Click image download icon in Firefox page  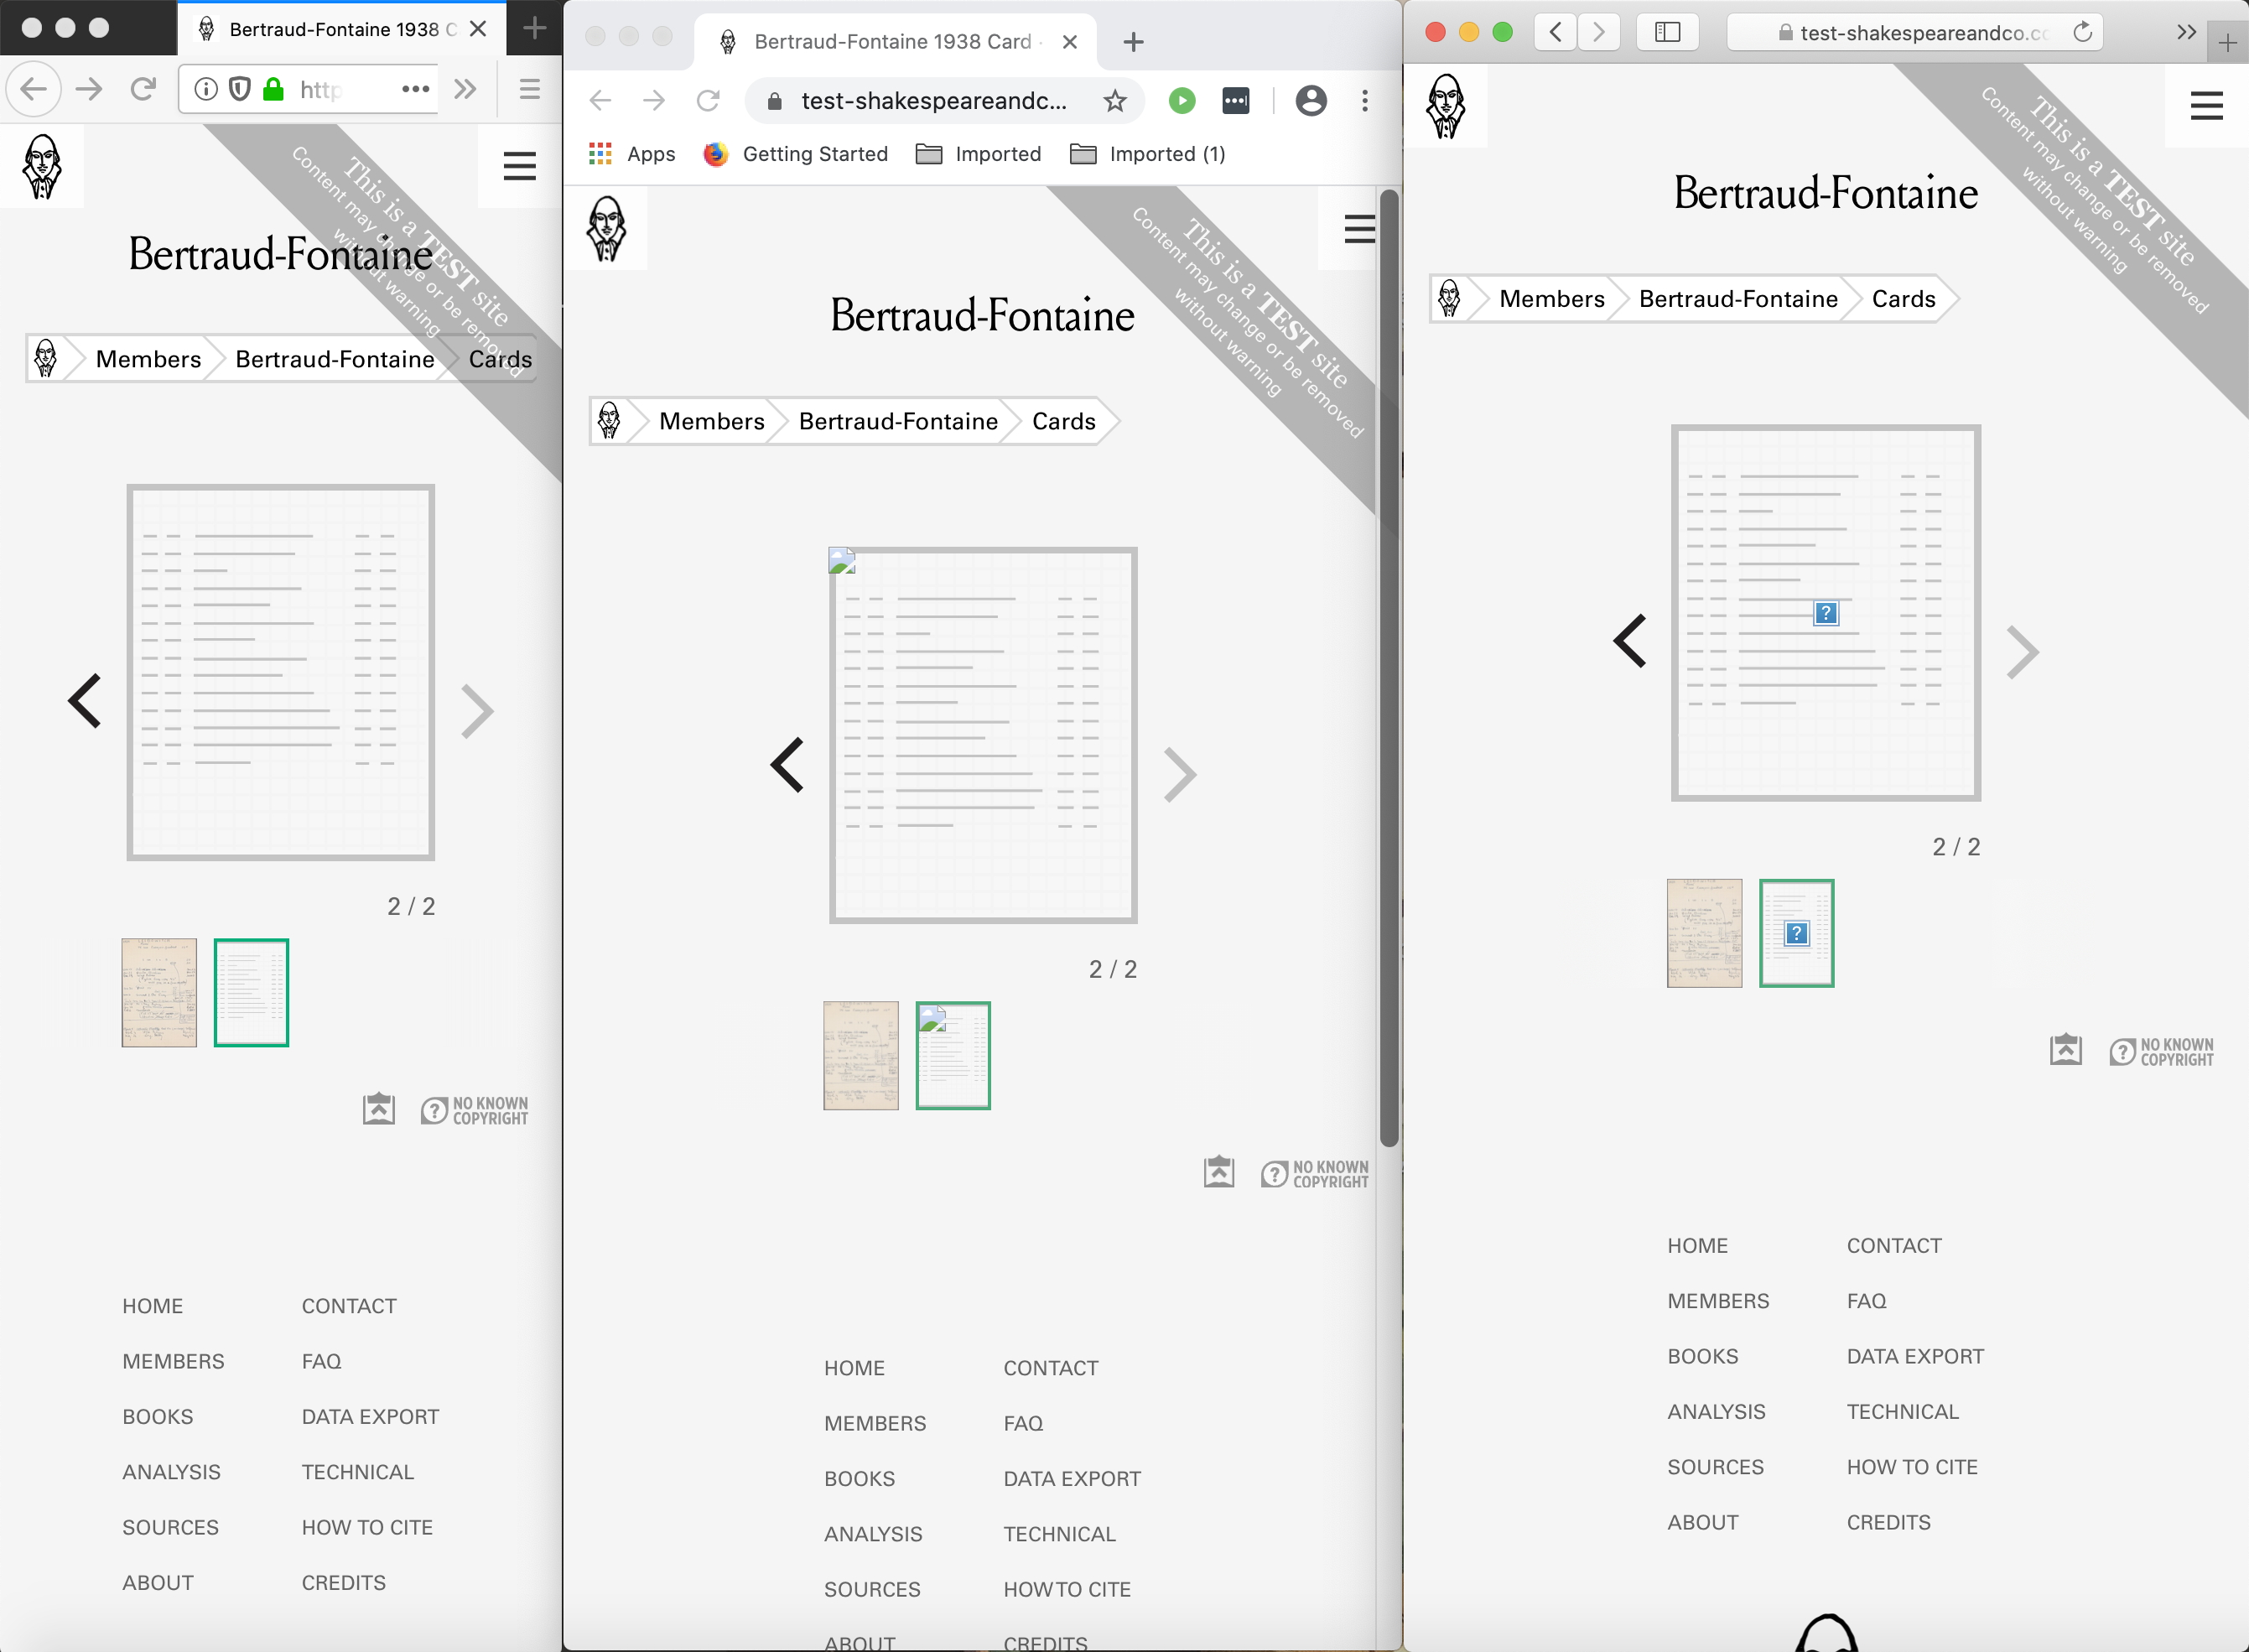[378, 1109]
